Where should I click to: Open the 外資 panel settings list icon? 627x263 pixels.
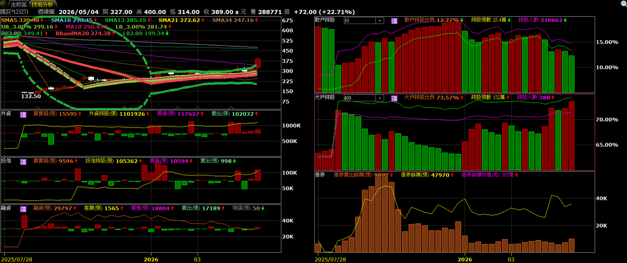(x=23, y=114)
